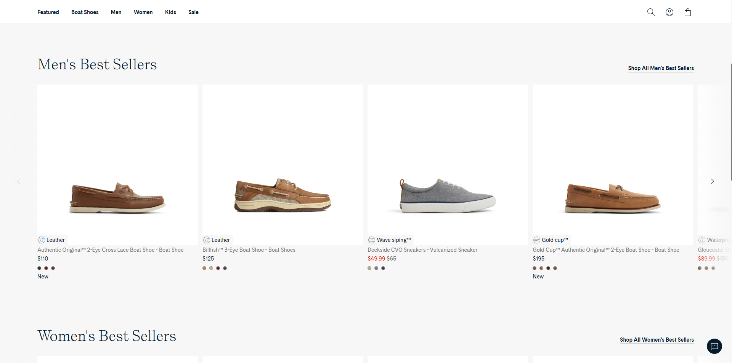Click the Wave siping badge on Deckside sneaker
This screenshot has height=363, width=732.
[389, 240]
